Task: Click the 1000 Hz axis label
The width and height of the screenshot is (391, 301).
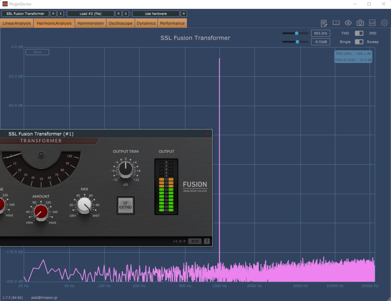Action: pyautogui.click(x=220, y=286)
